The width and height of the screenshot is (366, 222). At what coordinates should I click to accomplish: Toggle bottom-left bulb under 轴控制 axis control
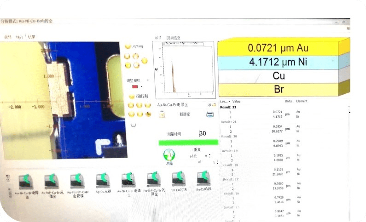coord(132,114)
